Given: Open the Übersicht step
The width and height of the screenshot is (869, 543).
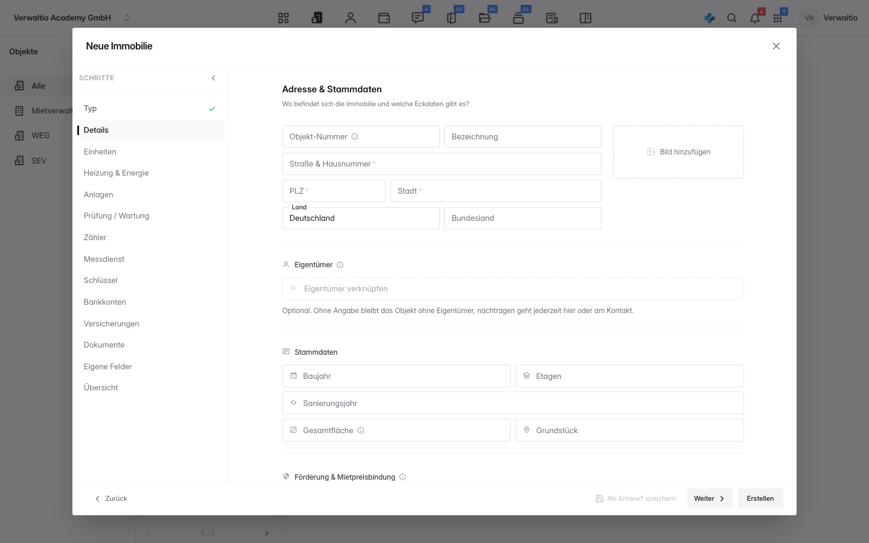Looking at the screenshot, I should point(150,388).
